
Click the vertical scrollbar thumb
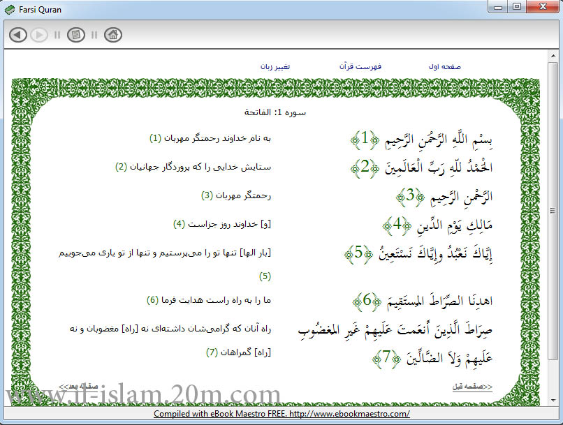click(x=553, y=211)
